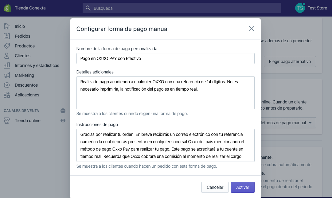The width and height of the screenshot is (332, 198).
Task: Click 'Nombre de la forma de pago personalizada' label
Action: click(x=117, y=49)
